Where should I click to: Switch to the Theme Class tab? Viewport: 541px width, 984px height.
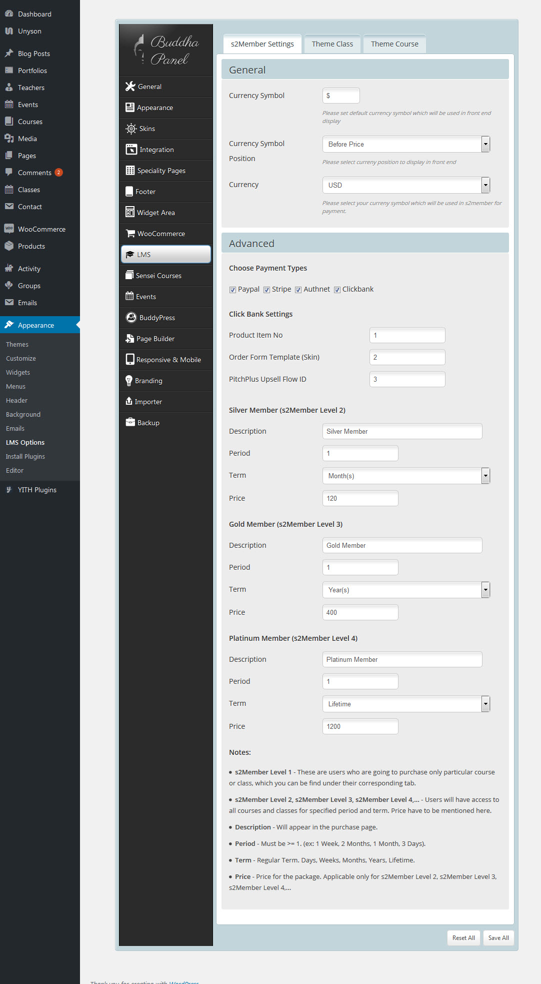[332, 44]
